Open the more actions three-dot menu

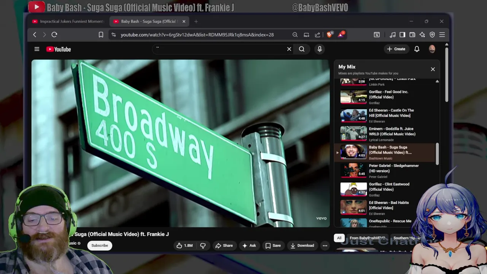[x=325, y=245]
